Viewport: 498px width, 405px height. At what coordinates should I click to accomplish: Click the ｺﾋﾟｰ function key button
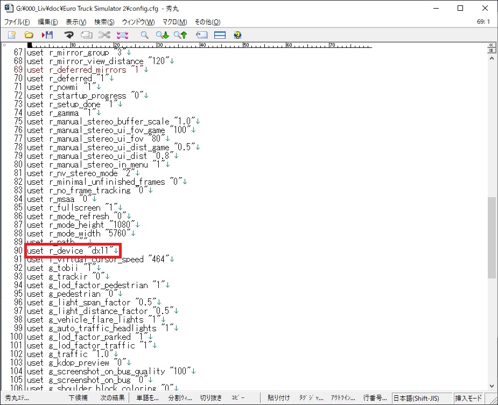coord(238,397)
